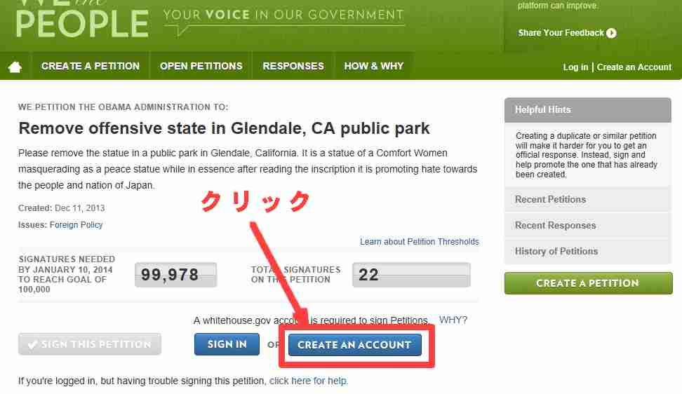Click the green Create a Petition sidebar button
Screen dimensions: 682x394
click(589, 283)
